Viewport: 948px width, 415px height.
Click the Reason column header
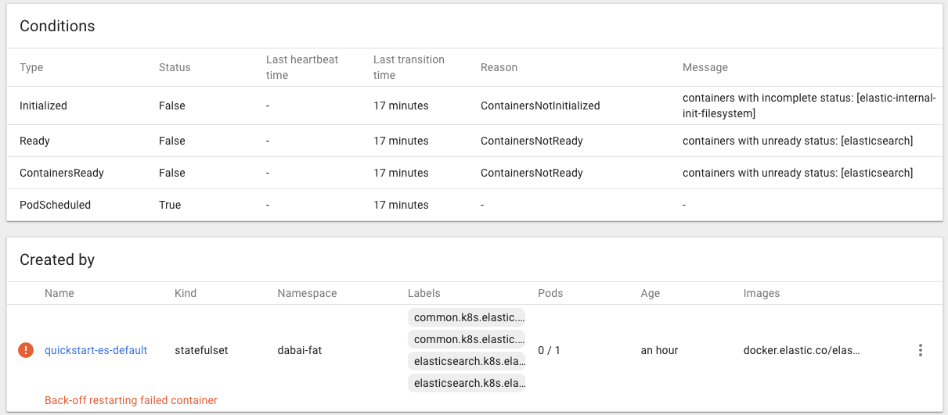pos(499,67)
